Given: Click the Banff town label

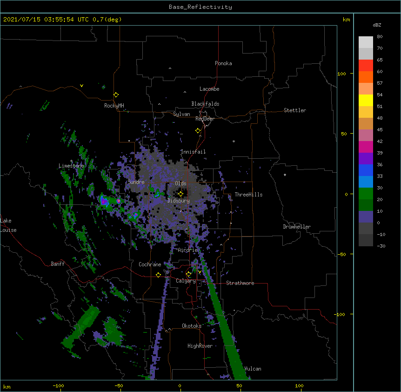Looking at the screenshot, I should coord(58,264).
